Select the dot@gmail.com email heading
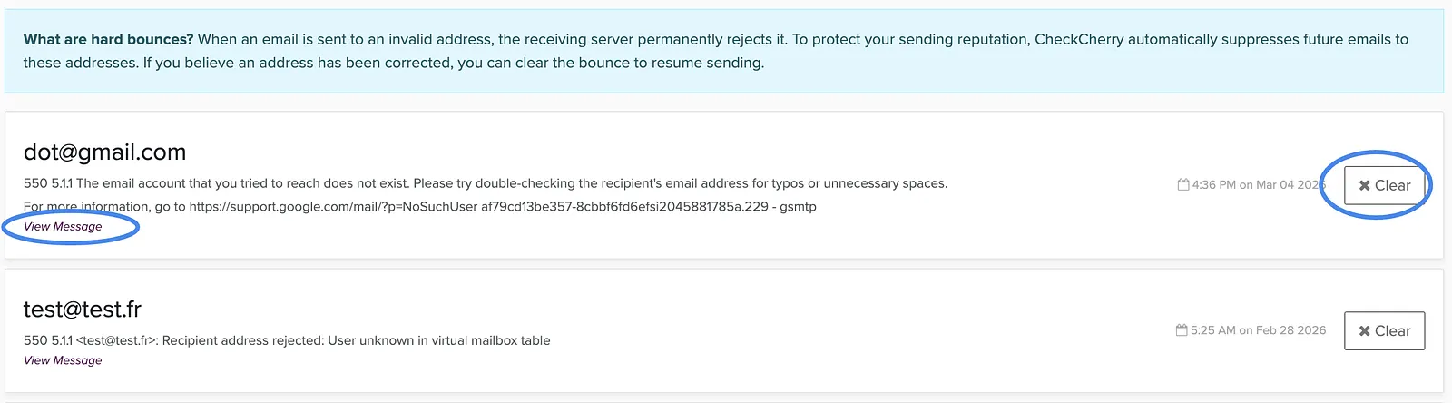Screen dimensions: 1452x403 tap(104, 152)
